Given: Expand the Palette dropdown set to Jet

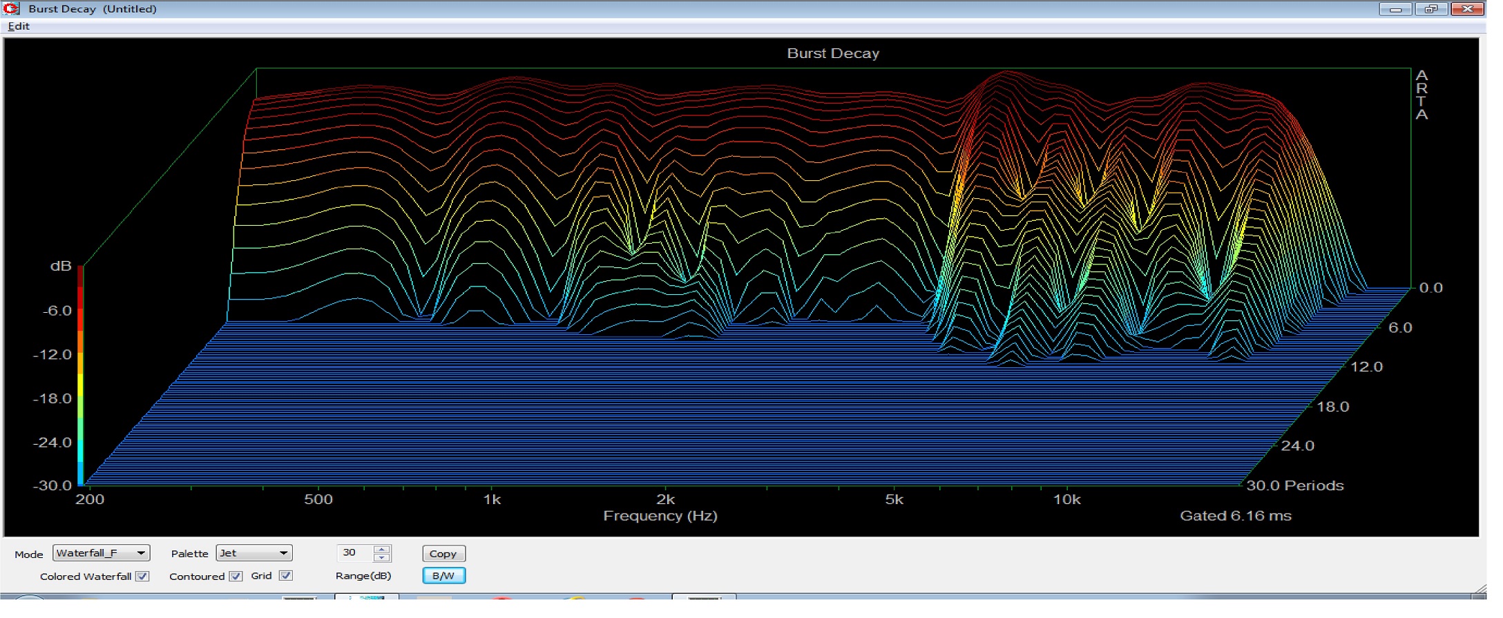Looking at the screenshot, I should pos(253,553).
